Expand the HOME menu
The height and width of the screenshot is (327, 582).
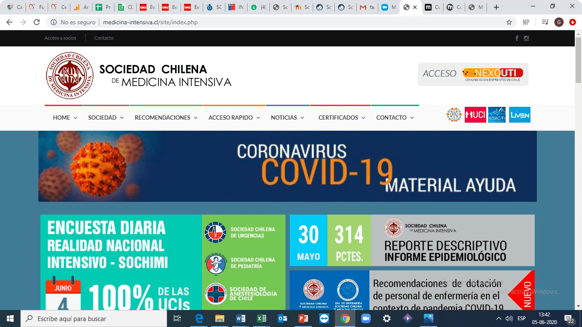pos(65,118)
